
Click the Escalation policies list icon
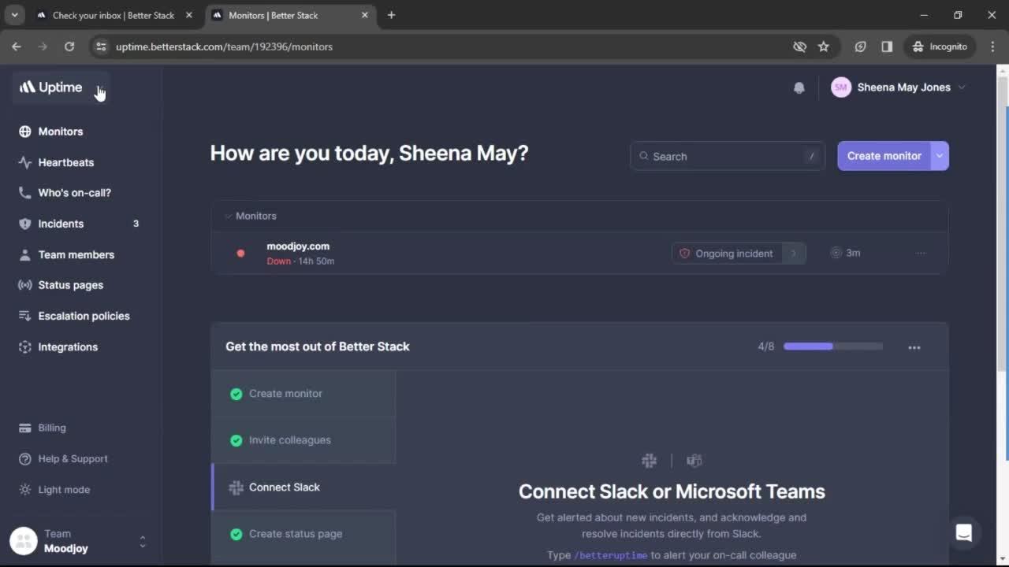(25, 316)
